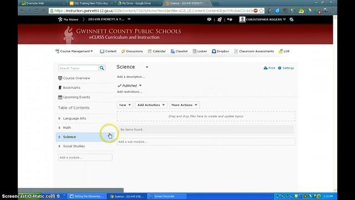Click the Print printer icon

(x=266, y=68)
